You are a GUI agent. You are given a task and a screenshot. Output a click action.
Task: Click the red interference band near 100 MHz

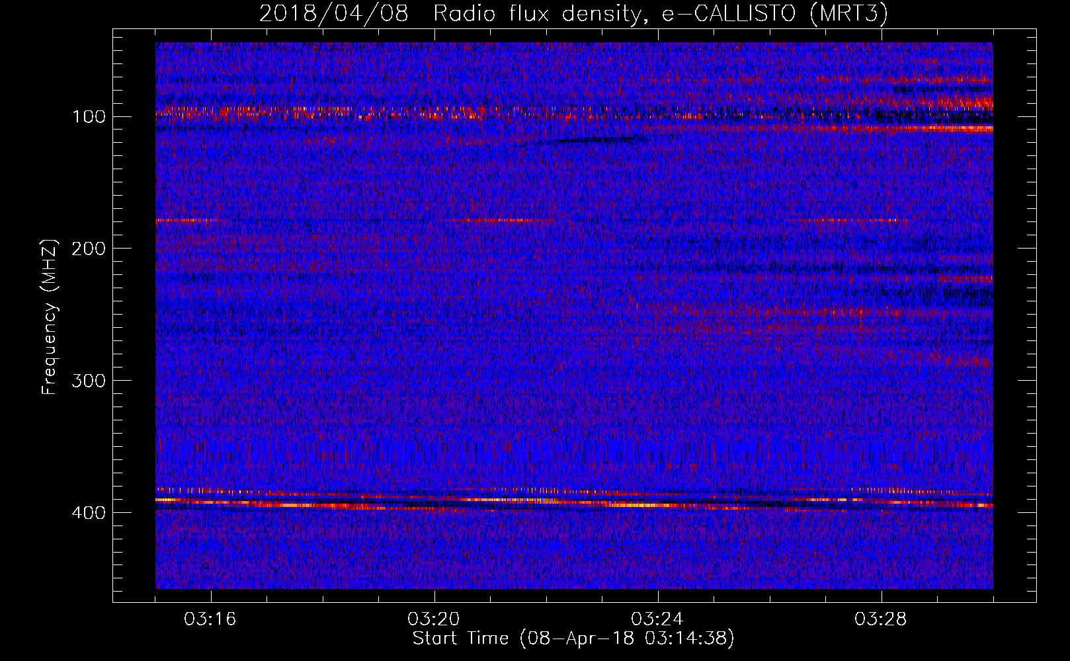[574, 112]
